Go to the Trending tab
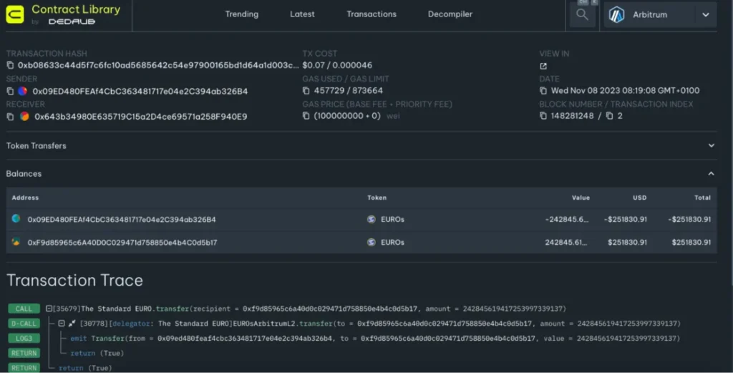 click(242, 14)
